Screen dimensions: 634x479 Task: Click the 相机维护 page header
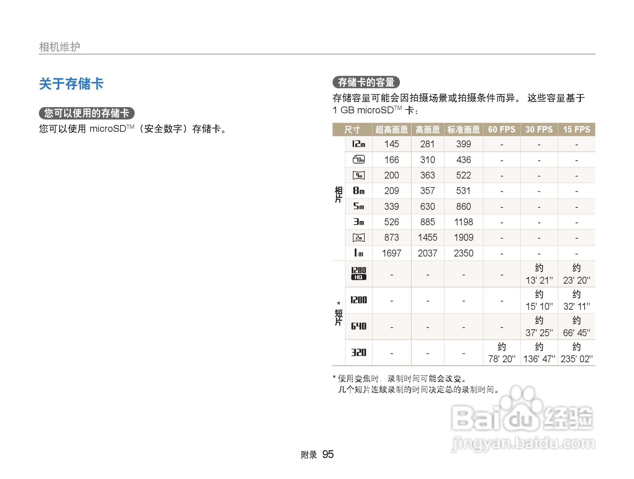60,47
